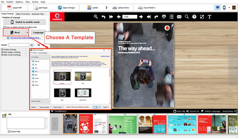Click the zoom in magnifier icon
238x138 pixels.
[x=96, y=17]
